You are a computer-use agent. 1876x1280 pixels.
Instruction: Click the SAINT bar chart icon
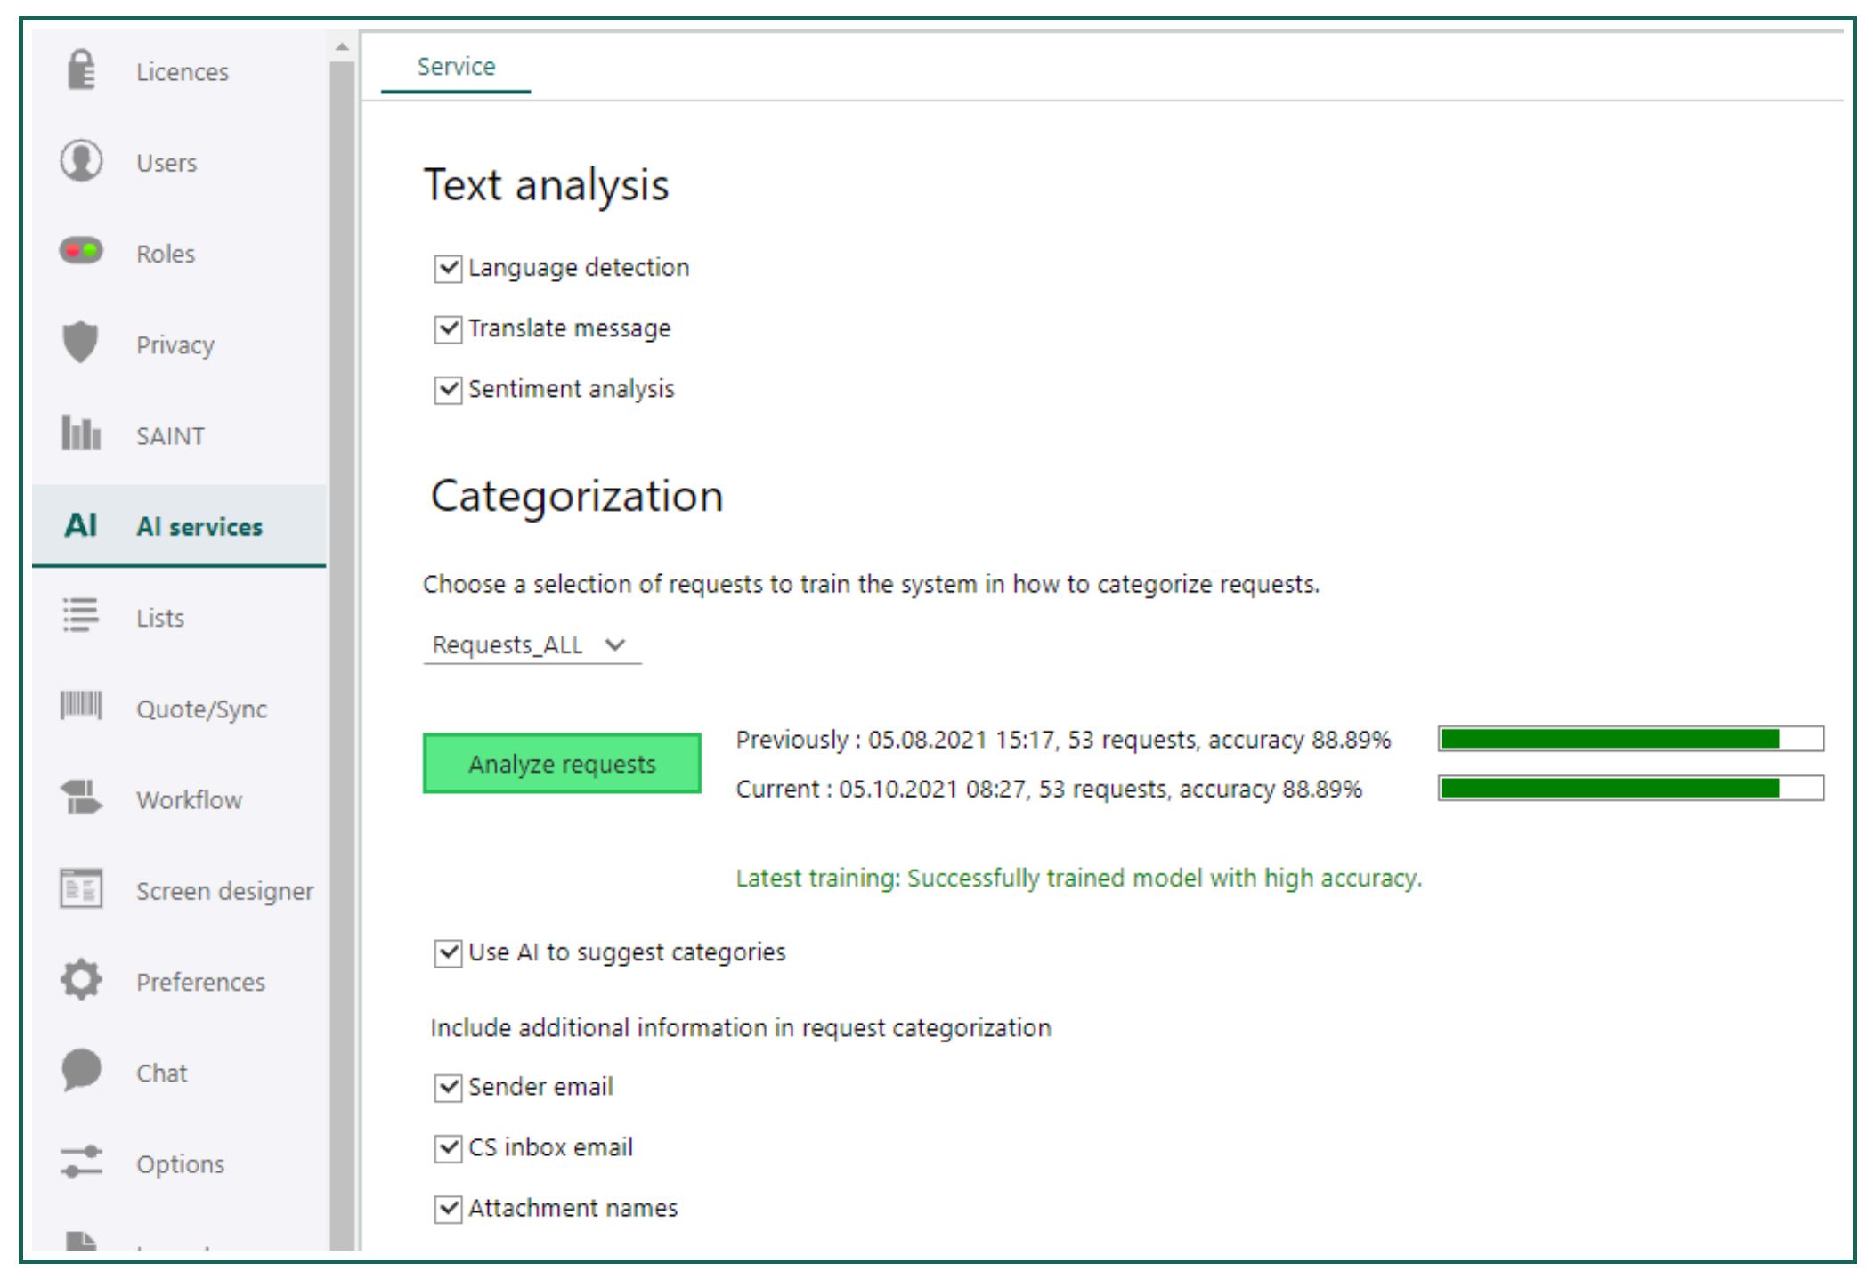[81, 433]
